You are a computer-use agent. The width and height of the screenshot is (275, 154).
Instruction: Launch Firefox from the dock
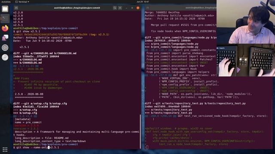pyautogui.click(x=5, y=28)
